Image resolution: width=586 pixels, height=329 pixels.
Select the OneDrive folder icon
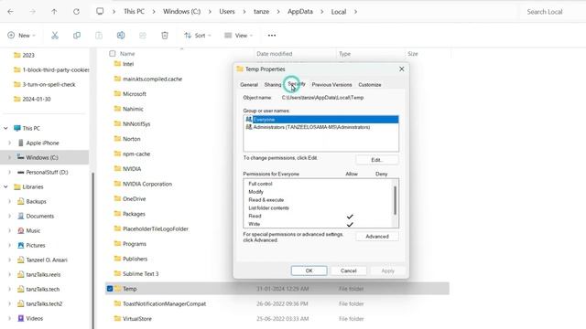(x=117, y=198)
